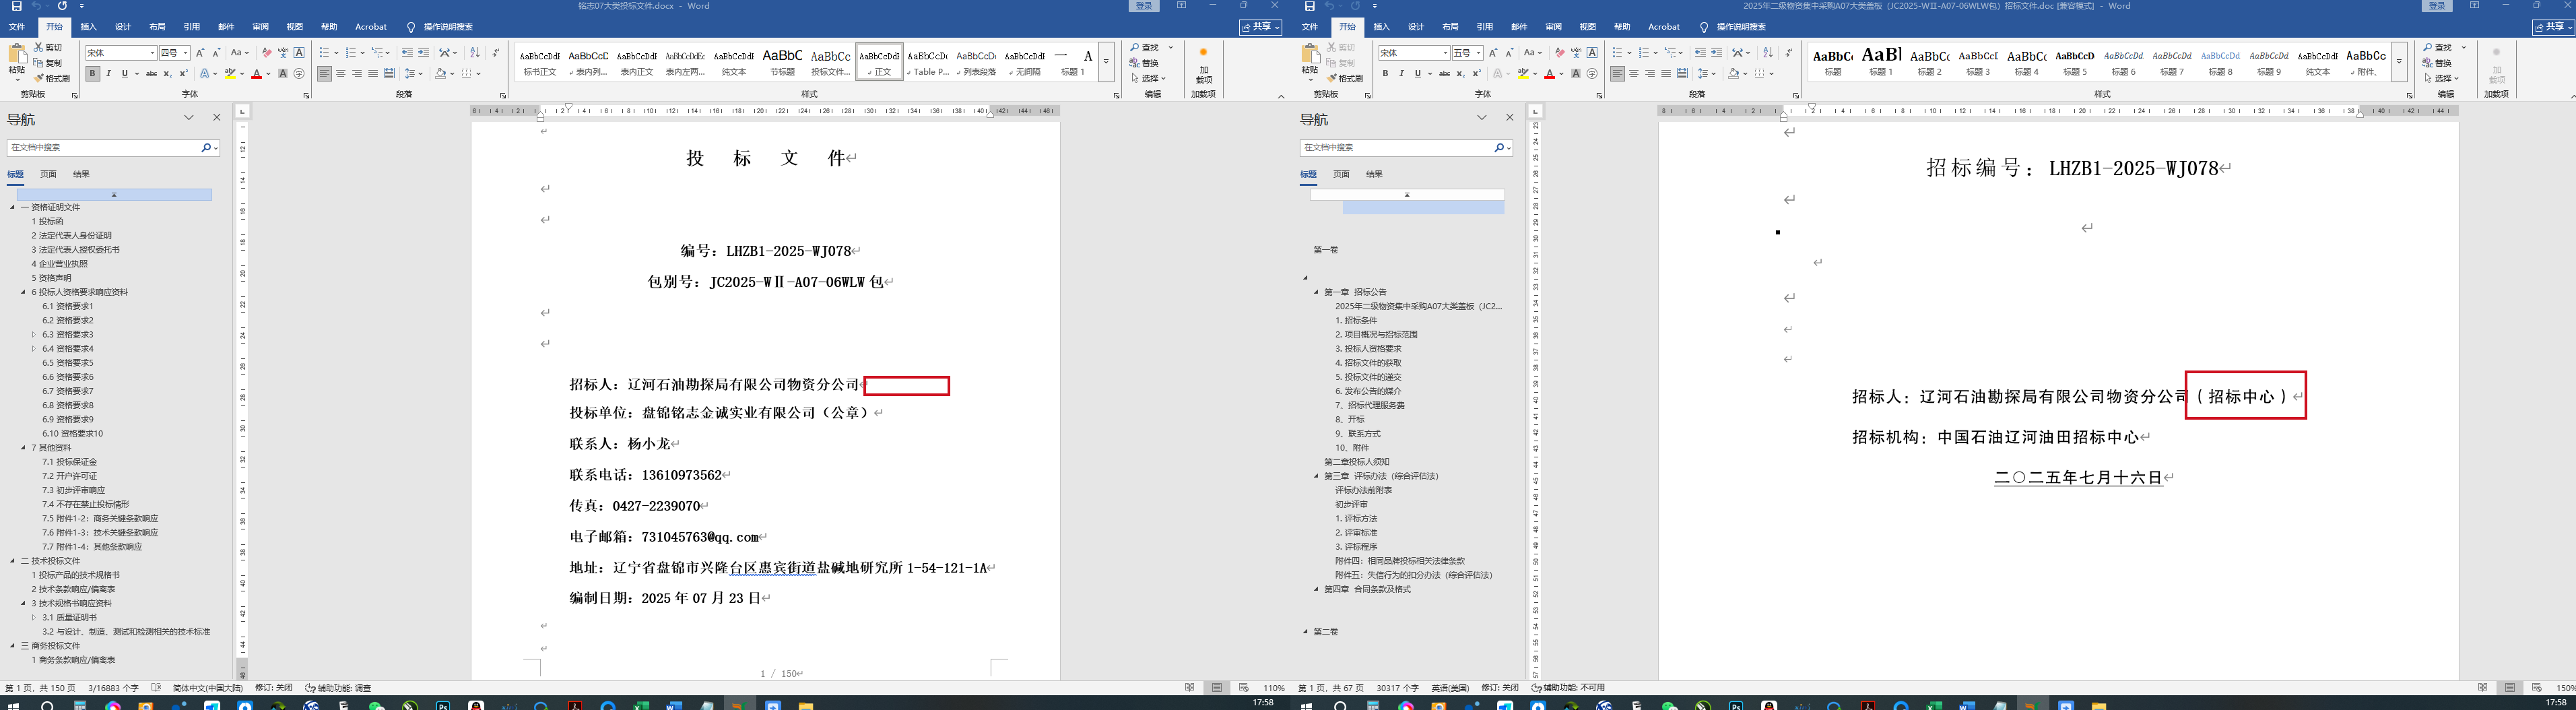The width and height of the screenshot is (2576, 710).
Task: Close the right navigation pane
Action: pos(1510,118)
